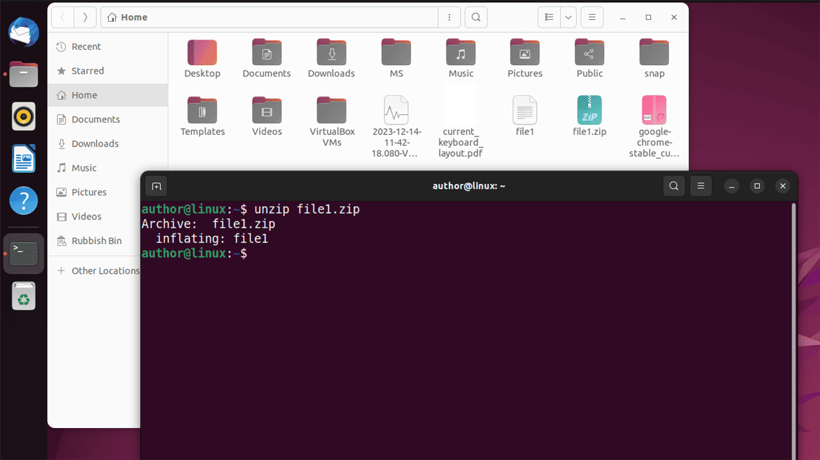
Task: Click the Home button in the path bar
Action: [x=126, y=17]
